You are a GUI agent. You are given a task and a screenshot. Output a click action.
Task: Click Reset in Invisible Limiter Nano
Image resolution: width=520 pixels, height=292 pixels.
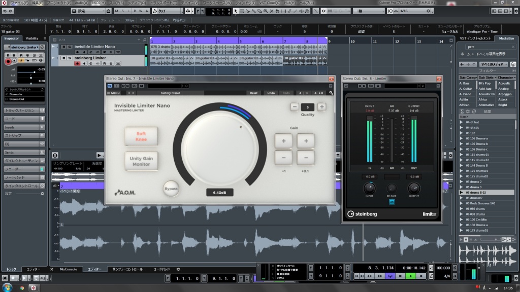(254, 93)
